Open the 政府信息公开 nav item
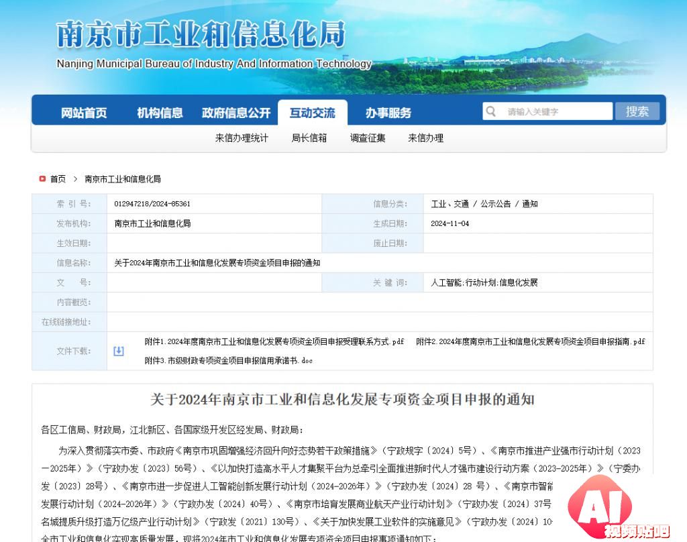687x542 pixels. click(235, 113)
